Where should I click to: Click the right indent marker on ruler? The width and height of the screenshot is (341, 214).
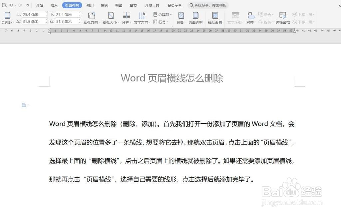click(295, 31)
